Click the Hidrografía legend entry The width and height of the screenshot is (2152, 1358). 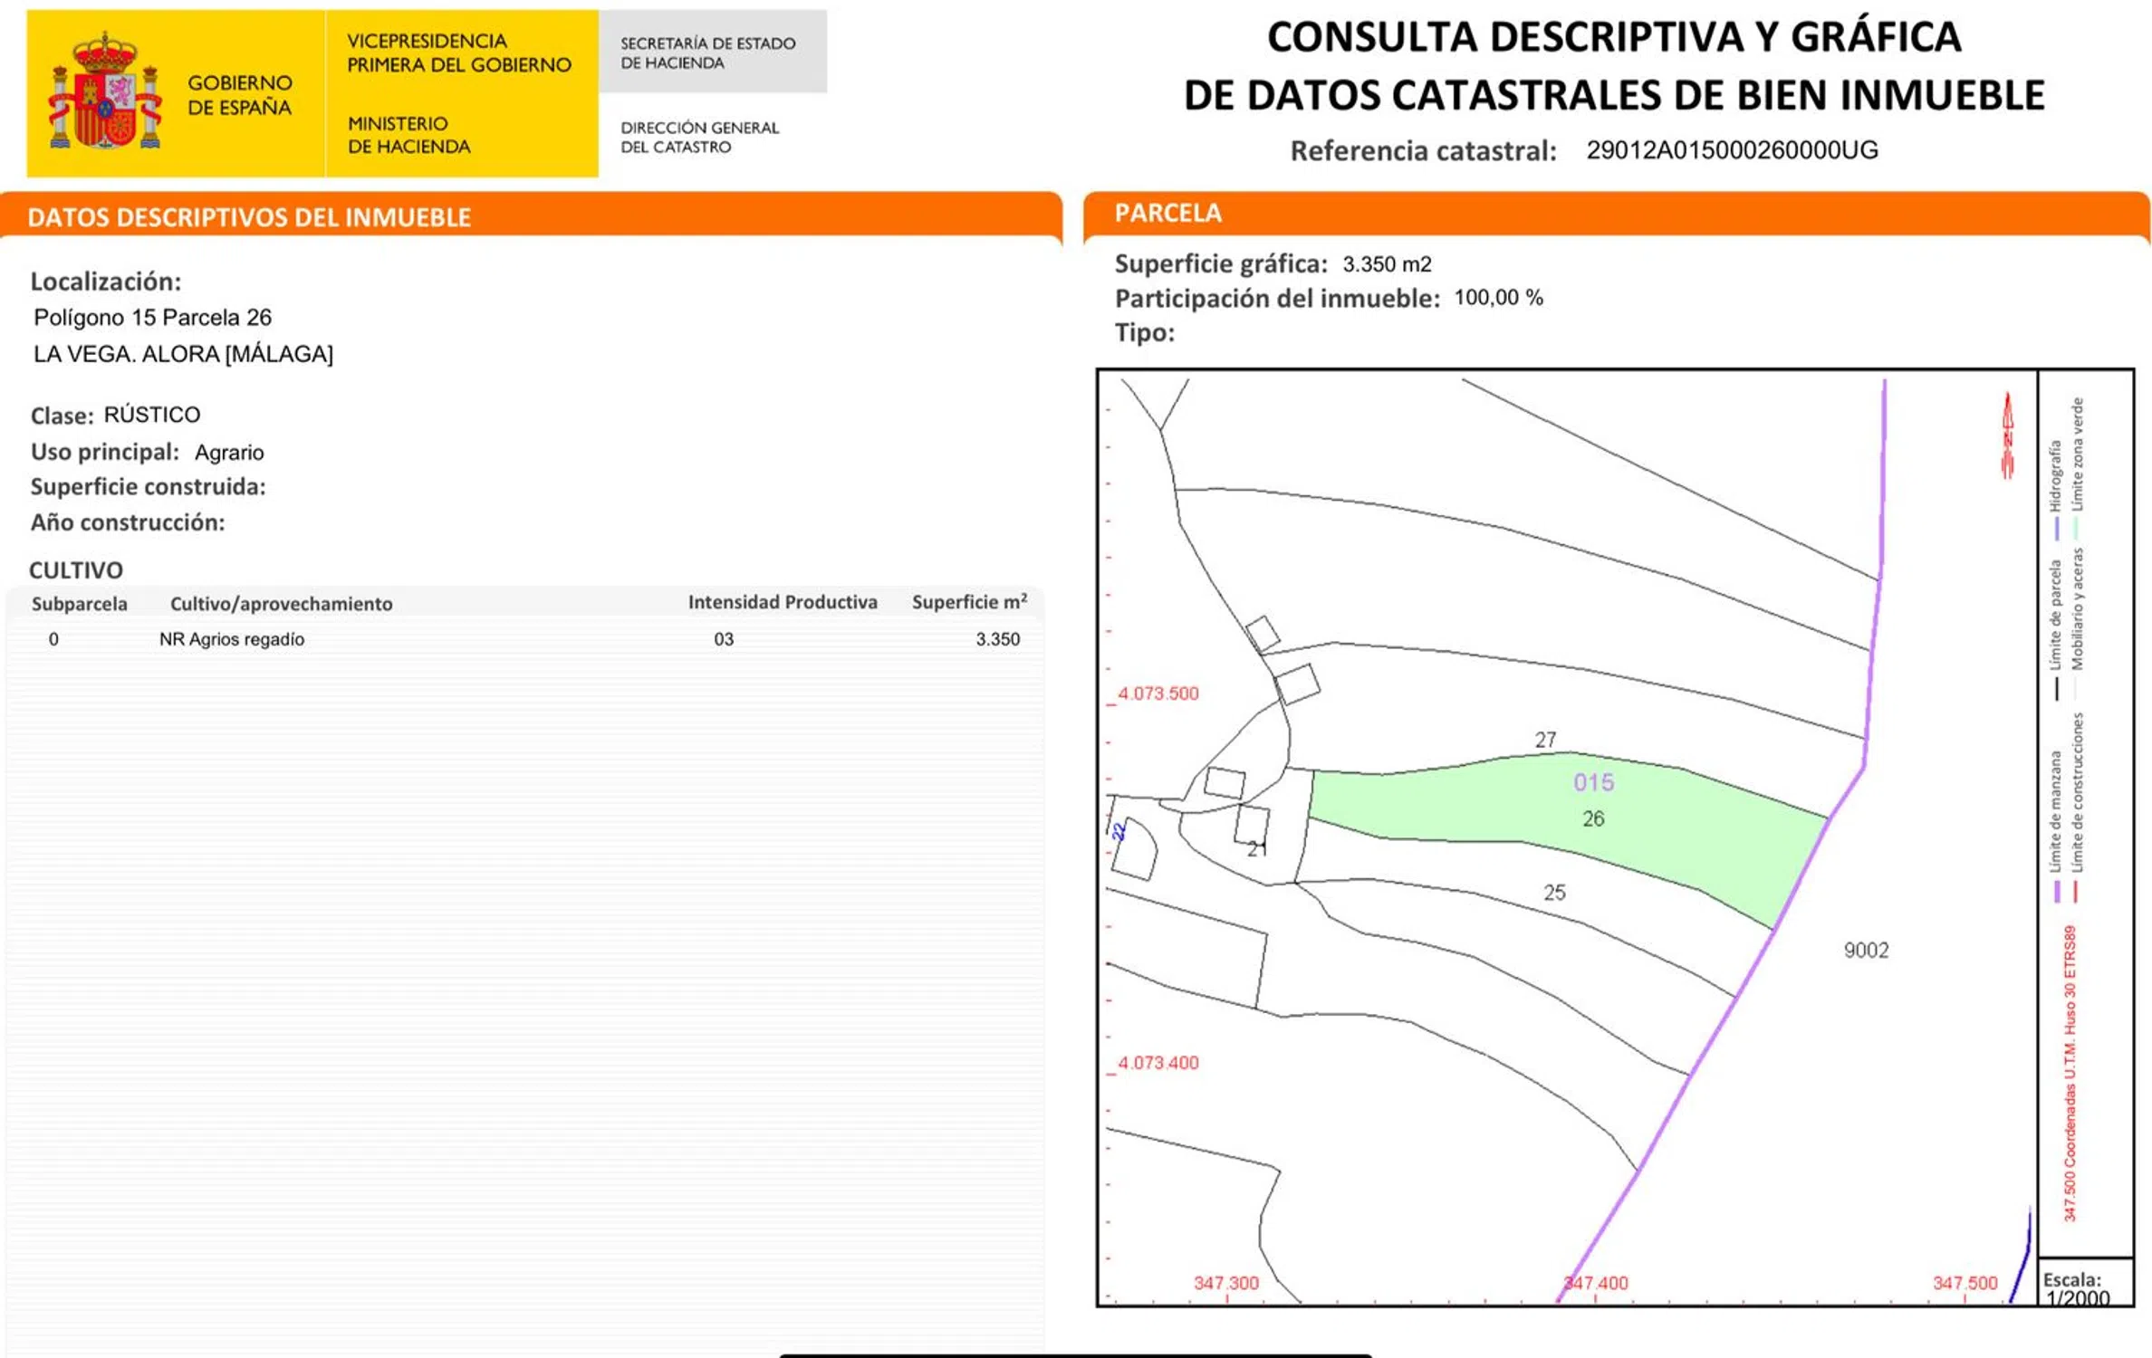click(2056, 490)
